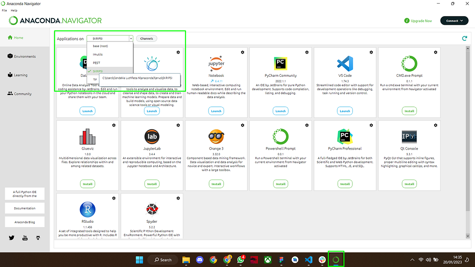475x267 pixels.
Task: Open settings gear on JupyterLab card
Action: pos(178,125)
